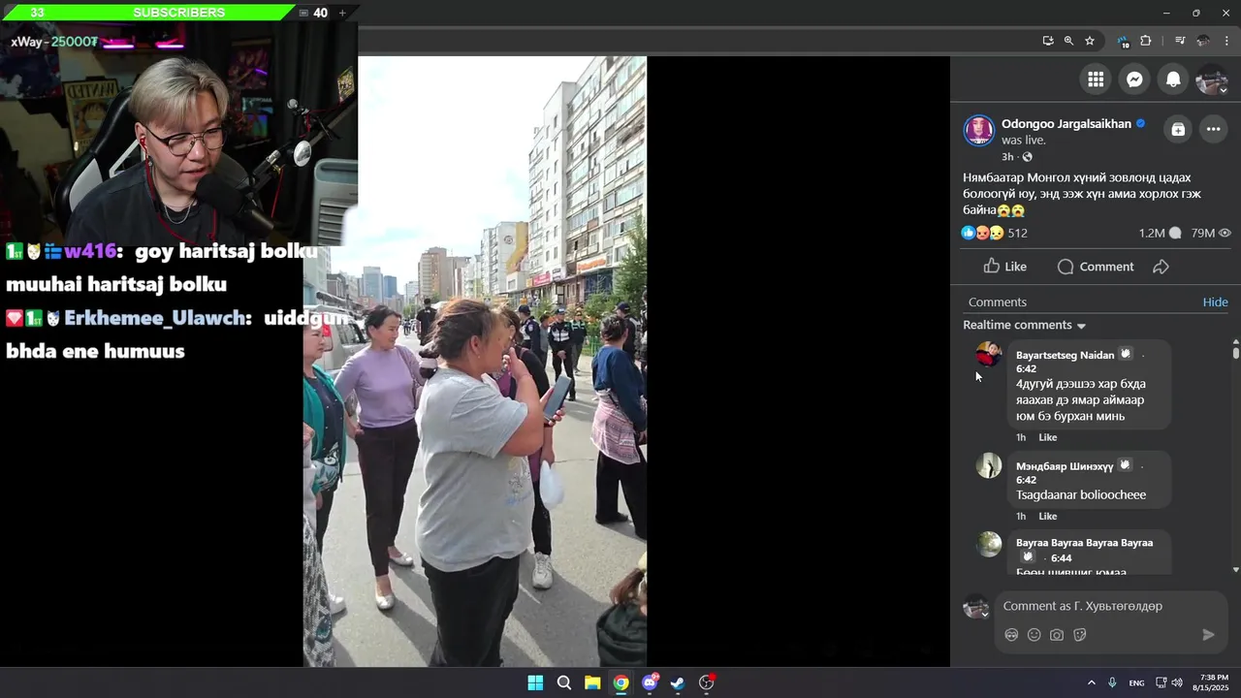Open the Chrome extensions puzzle icon
The image size is (1241, 698).
1146,41
